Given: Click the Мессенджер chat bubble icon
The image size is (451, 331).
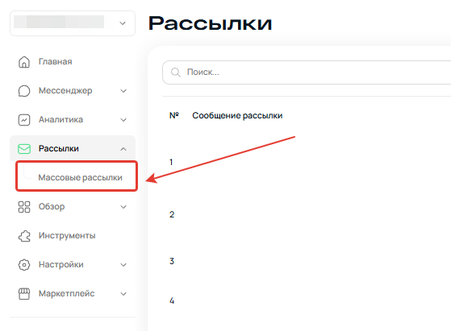Looking at the screenshot, I should coord(24,91).
